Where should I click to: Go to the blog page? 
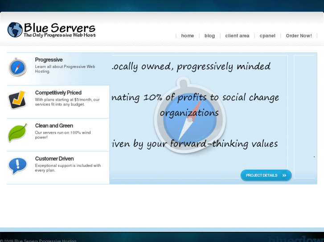pyautogui.click(x=209, y=36)
